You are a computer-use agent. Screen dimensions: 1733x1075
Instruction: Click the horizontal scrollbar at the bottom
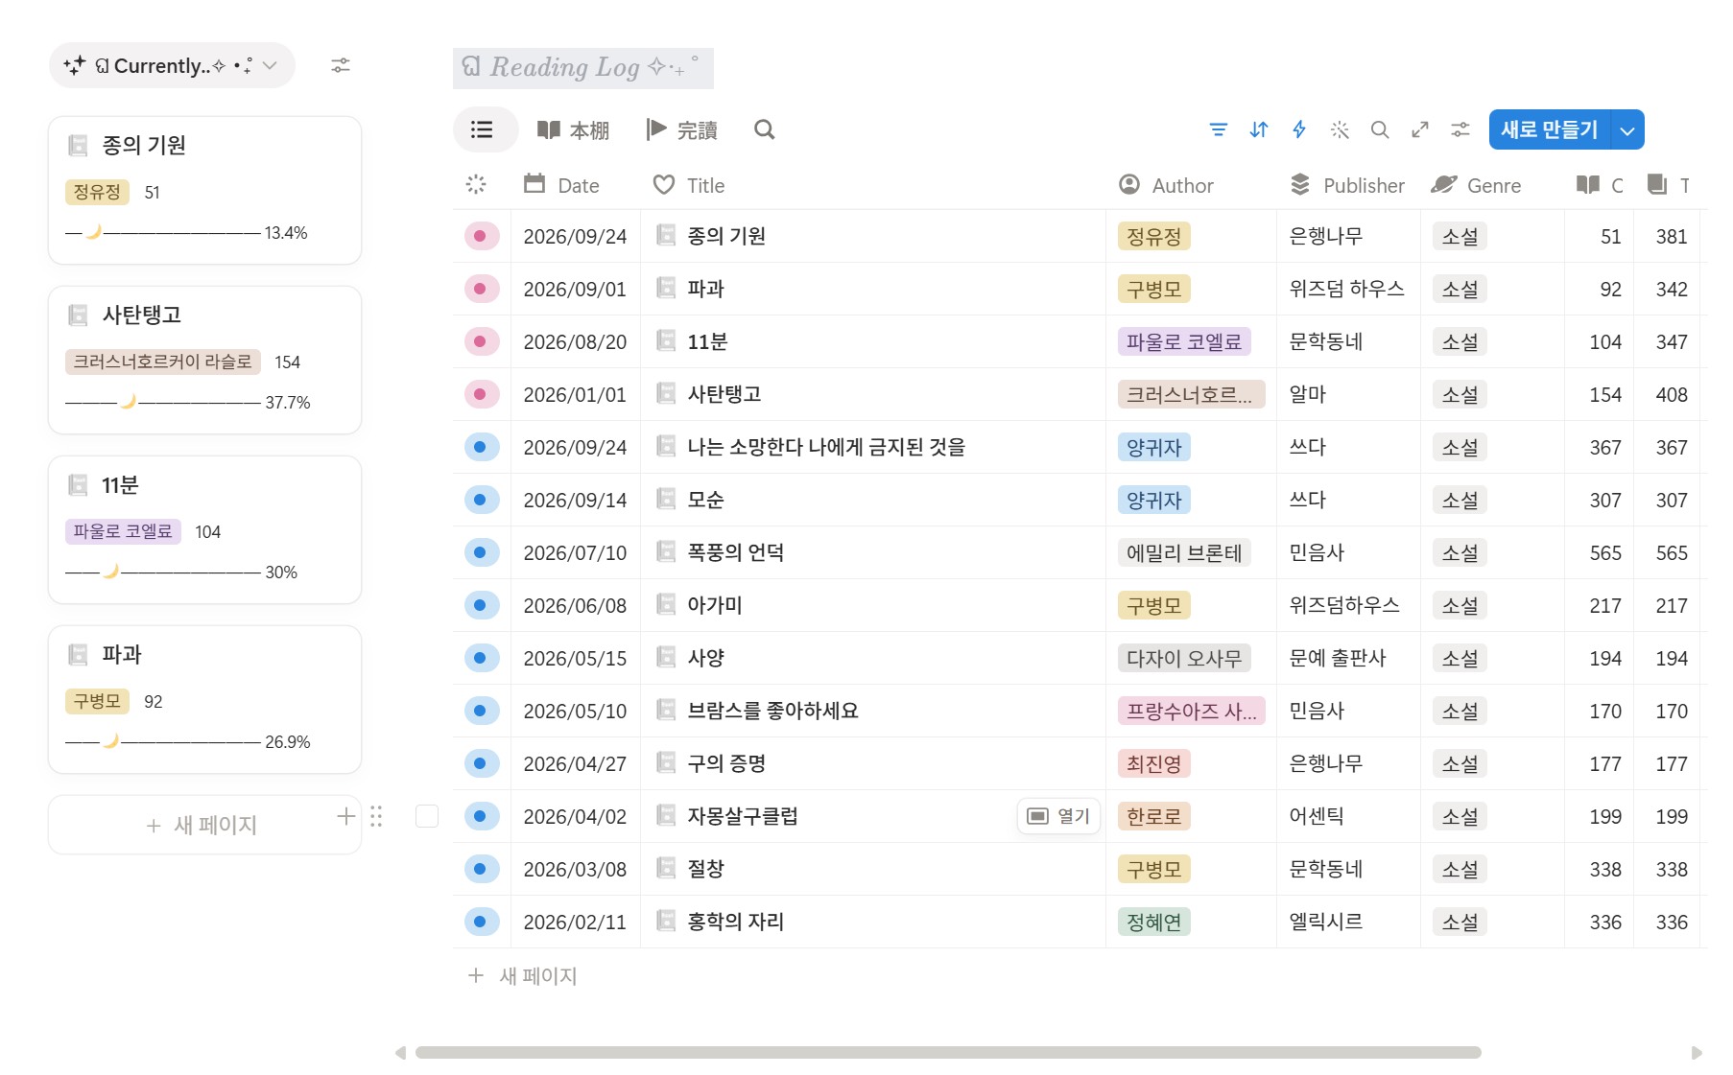tap(948, 1052)
